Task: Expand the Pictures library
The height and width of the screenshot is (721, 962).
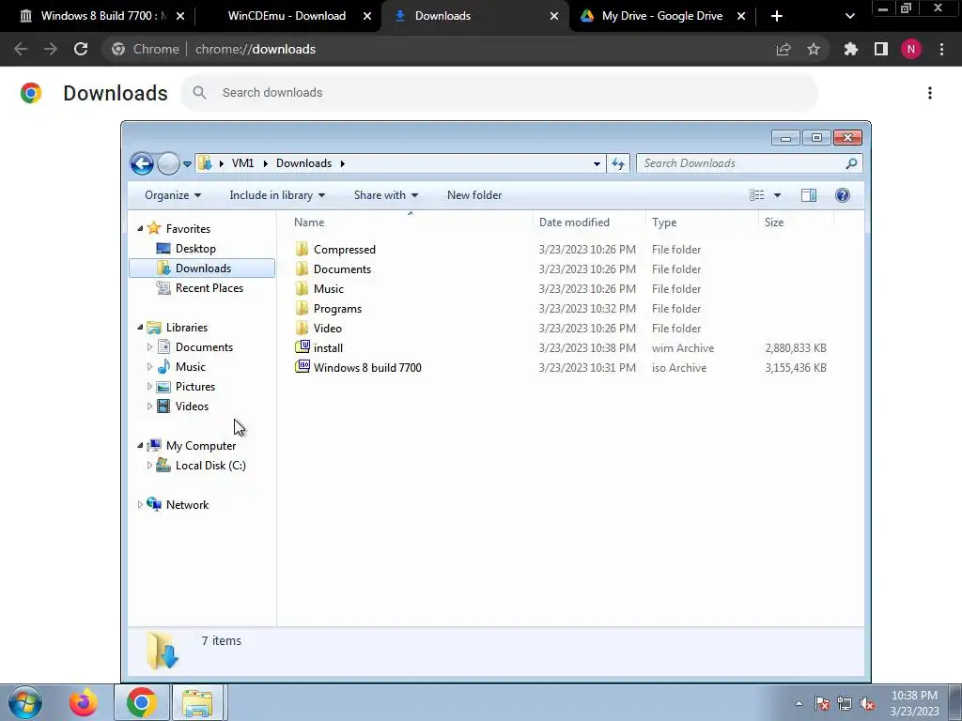Action: pos(149,386)
